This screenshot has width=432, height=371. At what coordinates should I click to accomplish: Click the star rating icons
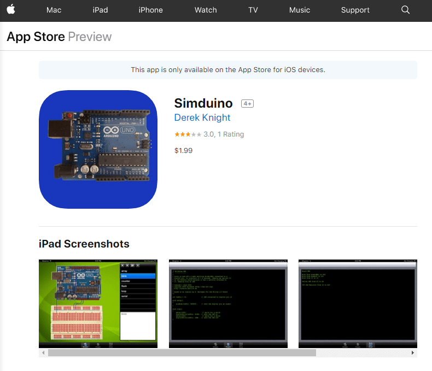[x=188, y=134]
